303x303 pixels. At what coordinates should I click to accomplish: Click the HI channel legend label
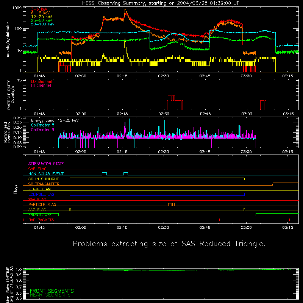point(41,86)
